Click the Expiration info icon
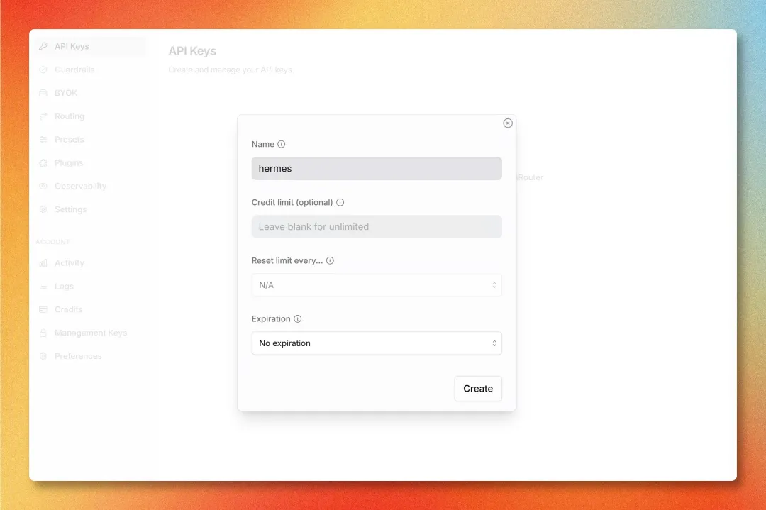Viewport: 766px width, 510px height. (x=297, y=318)
